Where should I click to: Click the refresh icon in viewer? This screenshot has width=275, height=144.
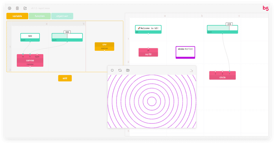tap(120, 70)
